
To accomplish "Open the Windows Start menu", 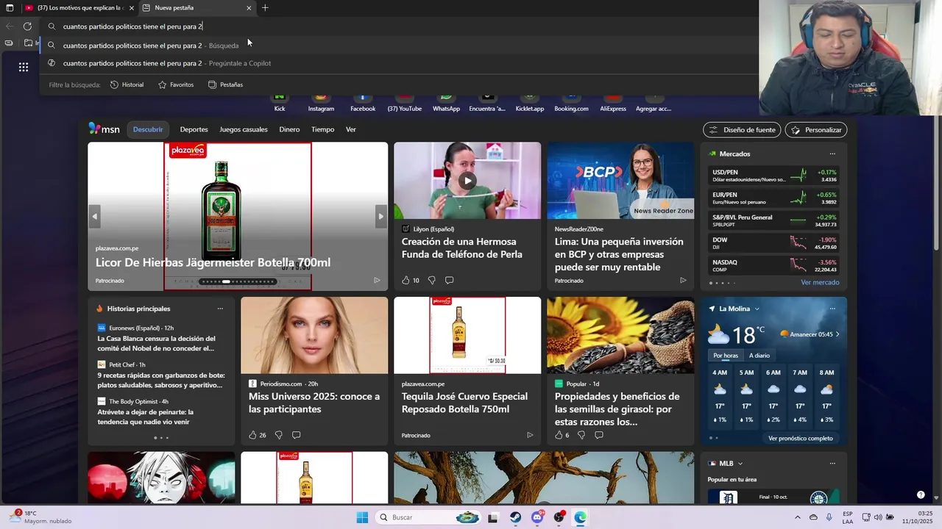I will click(x=362, y=517).
